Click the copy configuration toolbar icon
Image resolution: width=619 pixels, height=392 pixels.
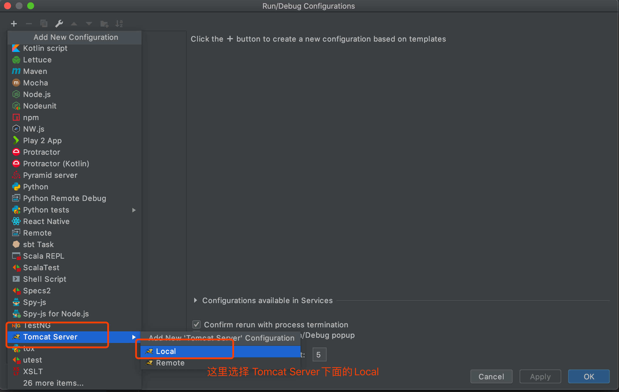[x=44, y=24]
